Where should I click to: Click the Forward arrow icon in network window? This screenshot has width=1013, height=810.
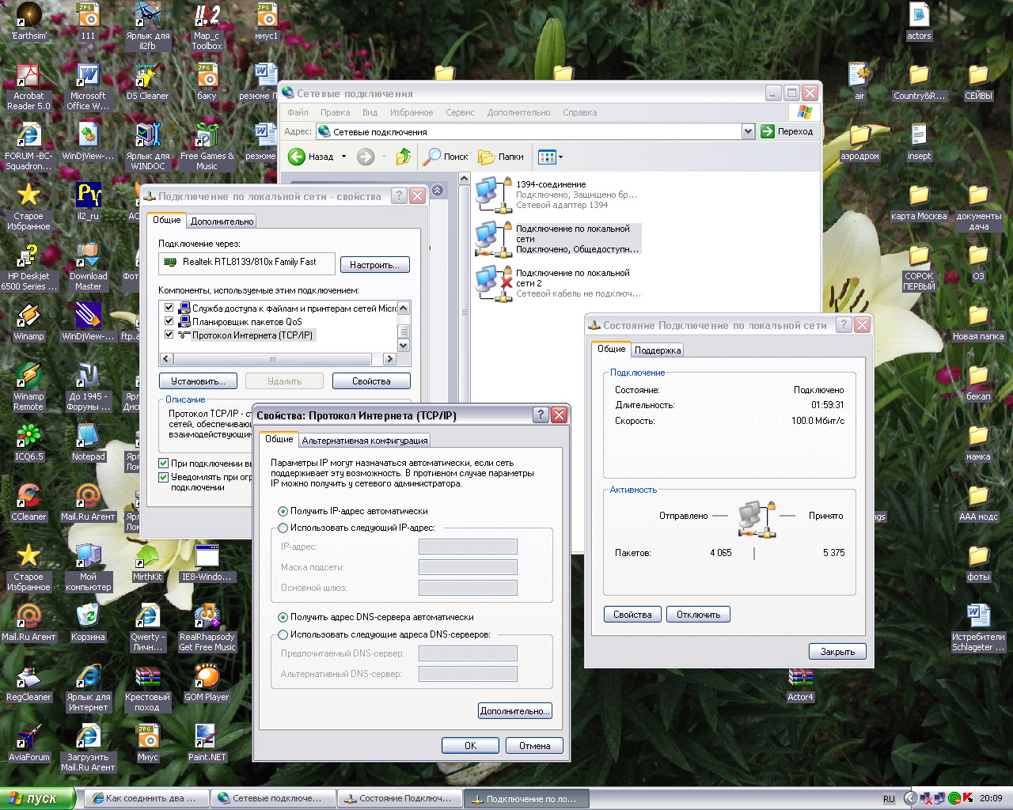point(366,157)
